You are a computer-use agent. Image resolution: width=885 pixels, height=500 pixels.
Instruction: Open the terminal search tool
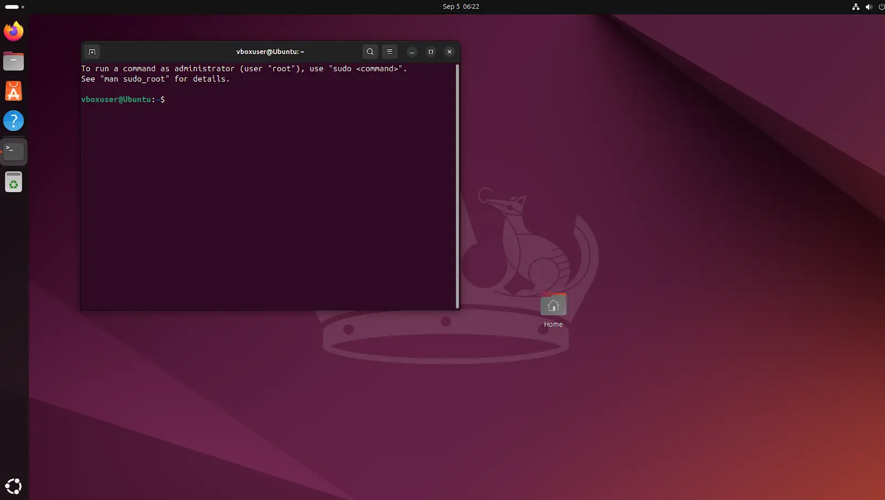[370, 52]
